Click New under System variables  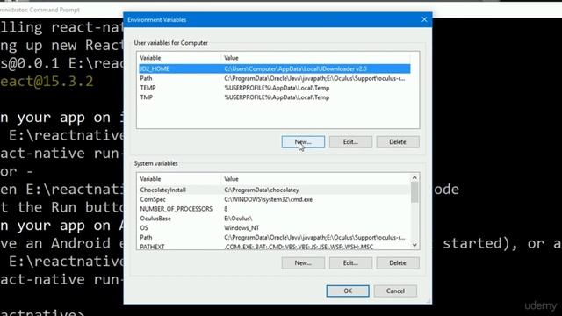click(303, 263)
